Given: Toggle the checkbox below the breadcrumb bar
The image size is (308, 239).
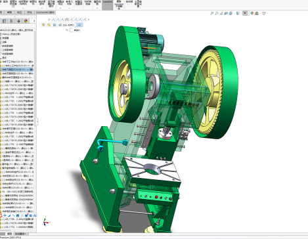Looking at the screenshot, I should (x=72, y=30).
